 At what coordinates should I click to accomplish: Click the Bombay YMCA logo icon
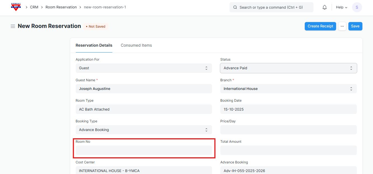click(x=16, y=7)
